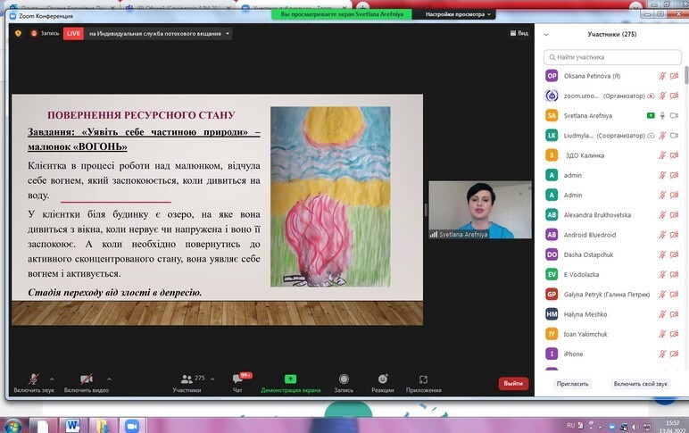Viewport: 689px width, 433px height.
Task: Open Word from the Windows taskbar
Action: [x=72, y=425]
